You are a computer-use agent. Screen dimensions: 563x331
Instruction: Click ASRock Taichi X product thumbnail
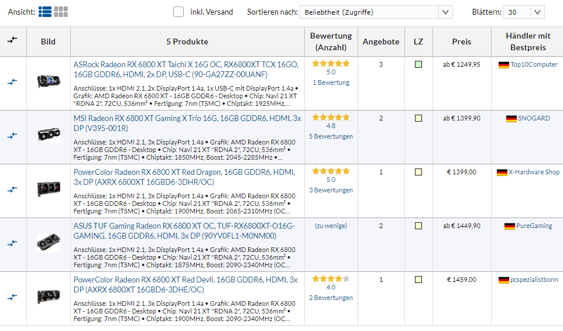point(49,81)
